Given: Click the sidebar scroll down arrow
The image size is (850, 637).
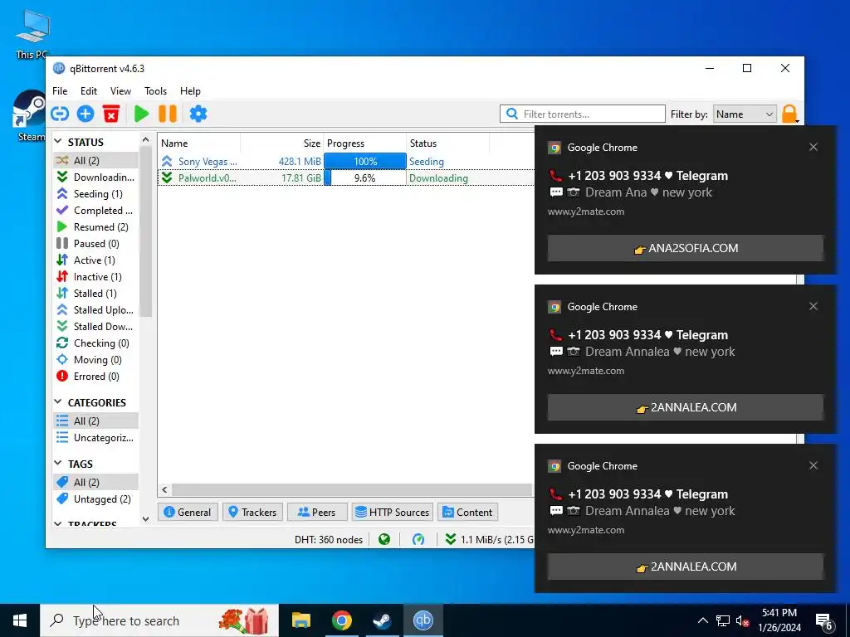Looking at the screenshot, I should [x=145, y=518].
